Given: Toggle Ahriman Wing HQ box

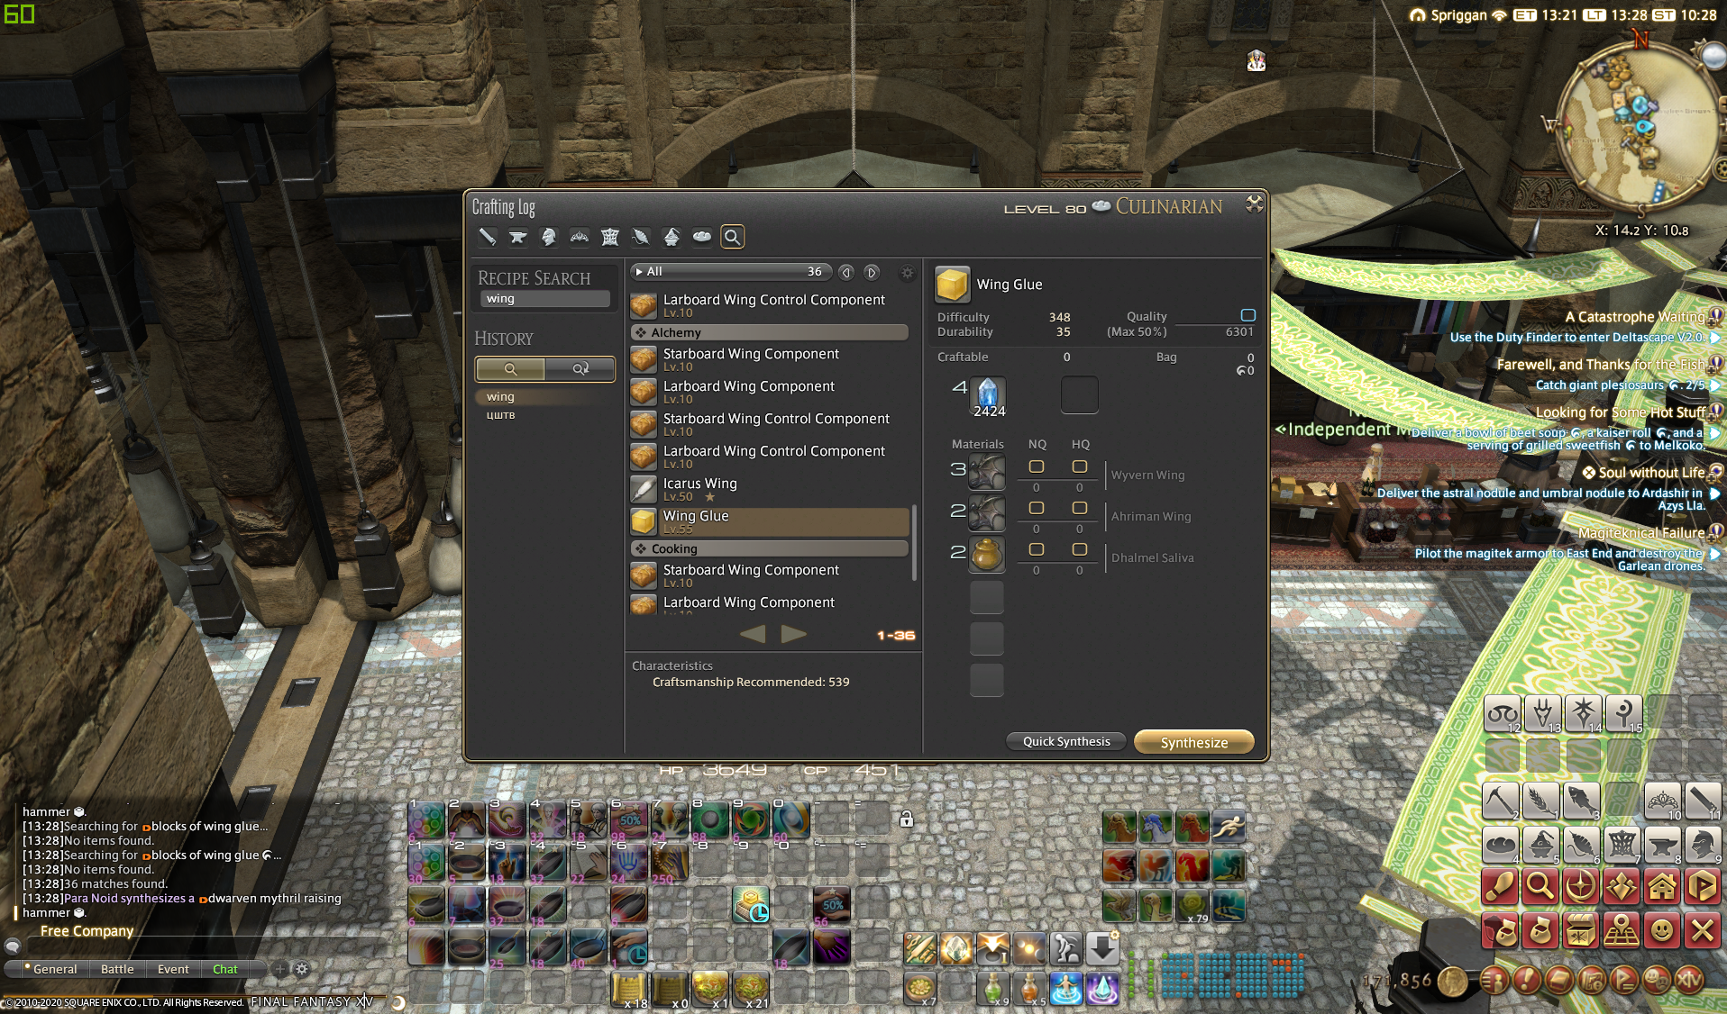Looking at the screenshot, I should click(x=1080, y=508).
